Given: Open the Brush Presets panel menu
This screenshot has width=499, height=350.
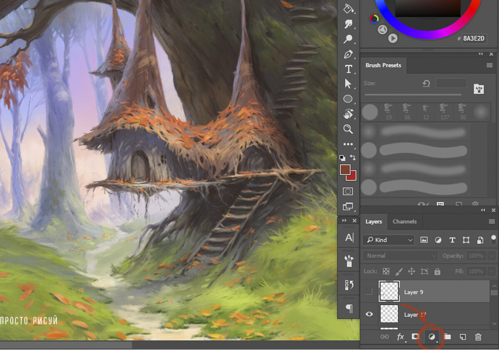Looking at the screenshot, I should 489,65.
